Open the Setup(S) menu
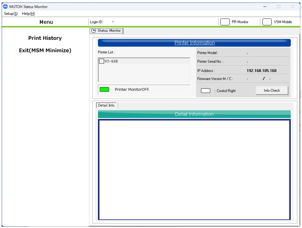The width and height of the screenshot is (302, 228). [x=11, y=14]
